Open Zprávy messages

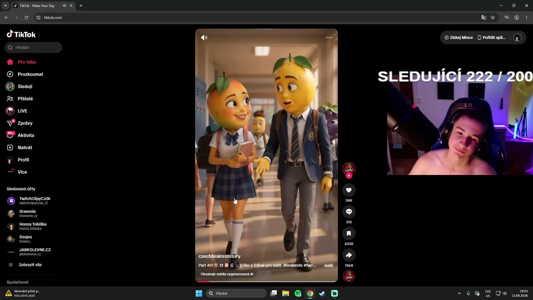coord(25,123)
